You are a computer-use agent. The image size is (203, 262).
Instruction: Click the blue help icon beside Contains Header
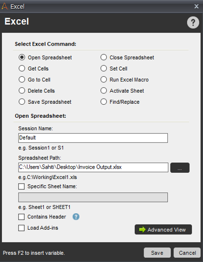(x=76, y=217)
